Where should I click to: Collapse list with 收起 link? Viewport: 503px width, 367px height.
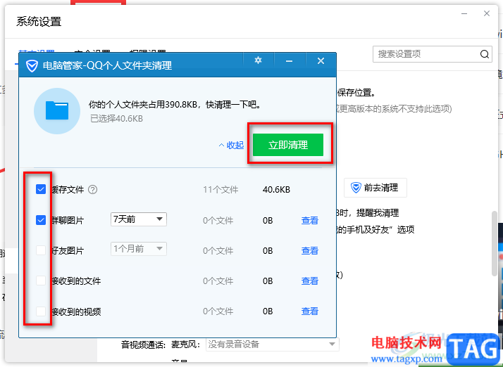click(x=231, y=145)
